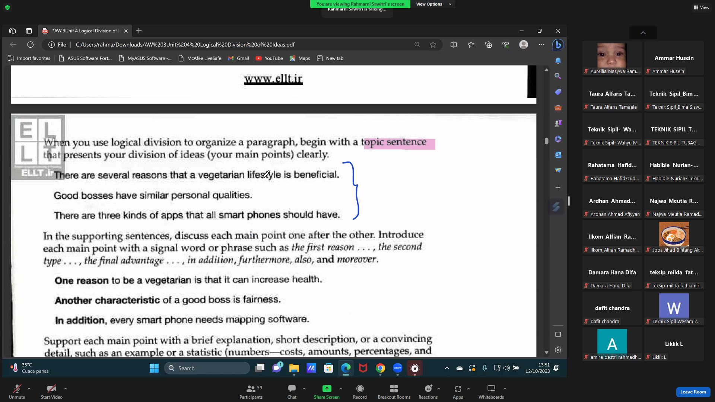715x402 pixels.
Task: Open Import favorites bookmark
Action: pos(29,58)
